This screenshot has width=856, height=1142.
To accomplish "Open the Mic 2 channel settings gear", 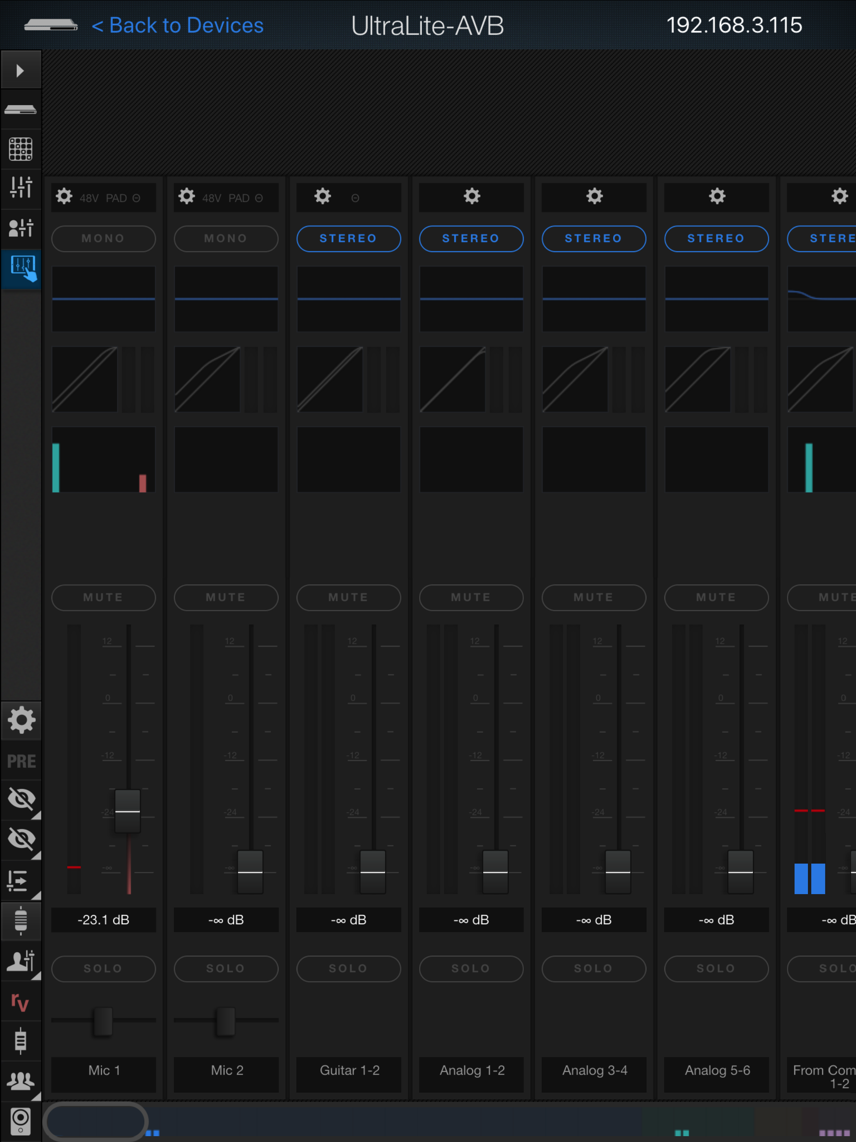I will (x=186, y=196).
